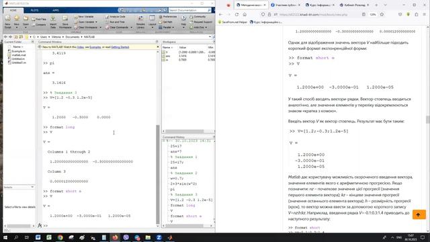Screen dimensions: 430x242
Task: Expand the Clear Workspace dropdown
Action: (x=87, y=28)
